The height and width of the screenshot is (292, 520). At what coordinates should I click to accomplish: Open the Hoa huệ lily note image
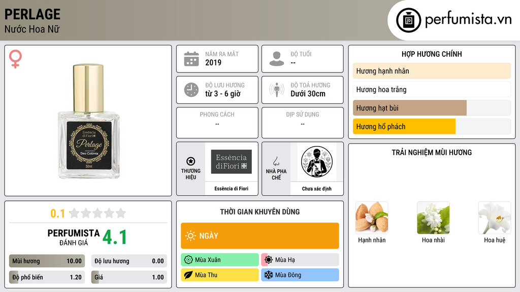(x=495, y=218)
